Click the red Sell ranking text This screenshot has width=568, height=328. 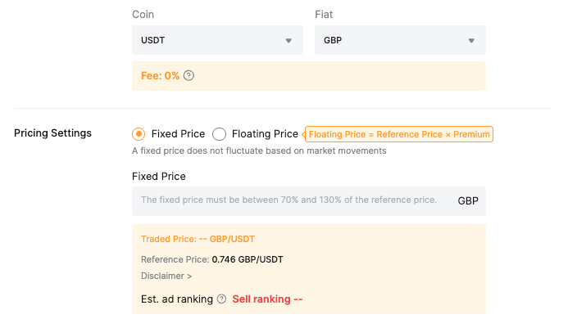(267, 299)
